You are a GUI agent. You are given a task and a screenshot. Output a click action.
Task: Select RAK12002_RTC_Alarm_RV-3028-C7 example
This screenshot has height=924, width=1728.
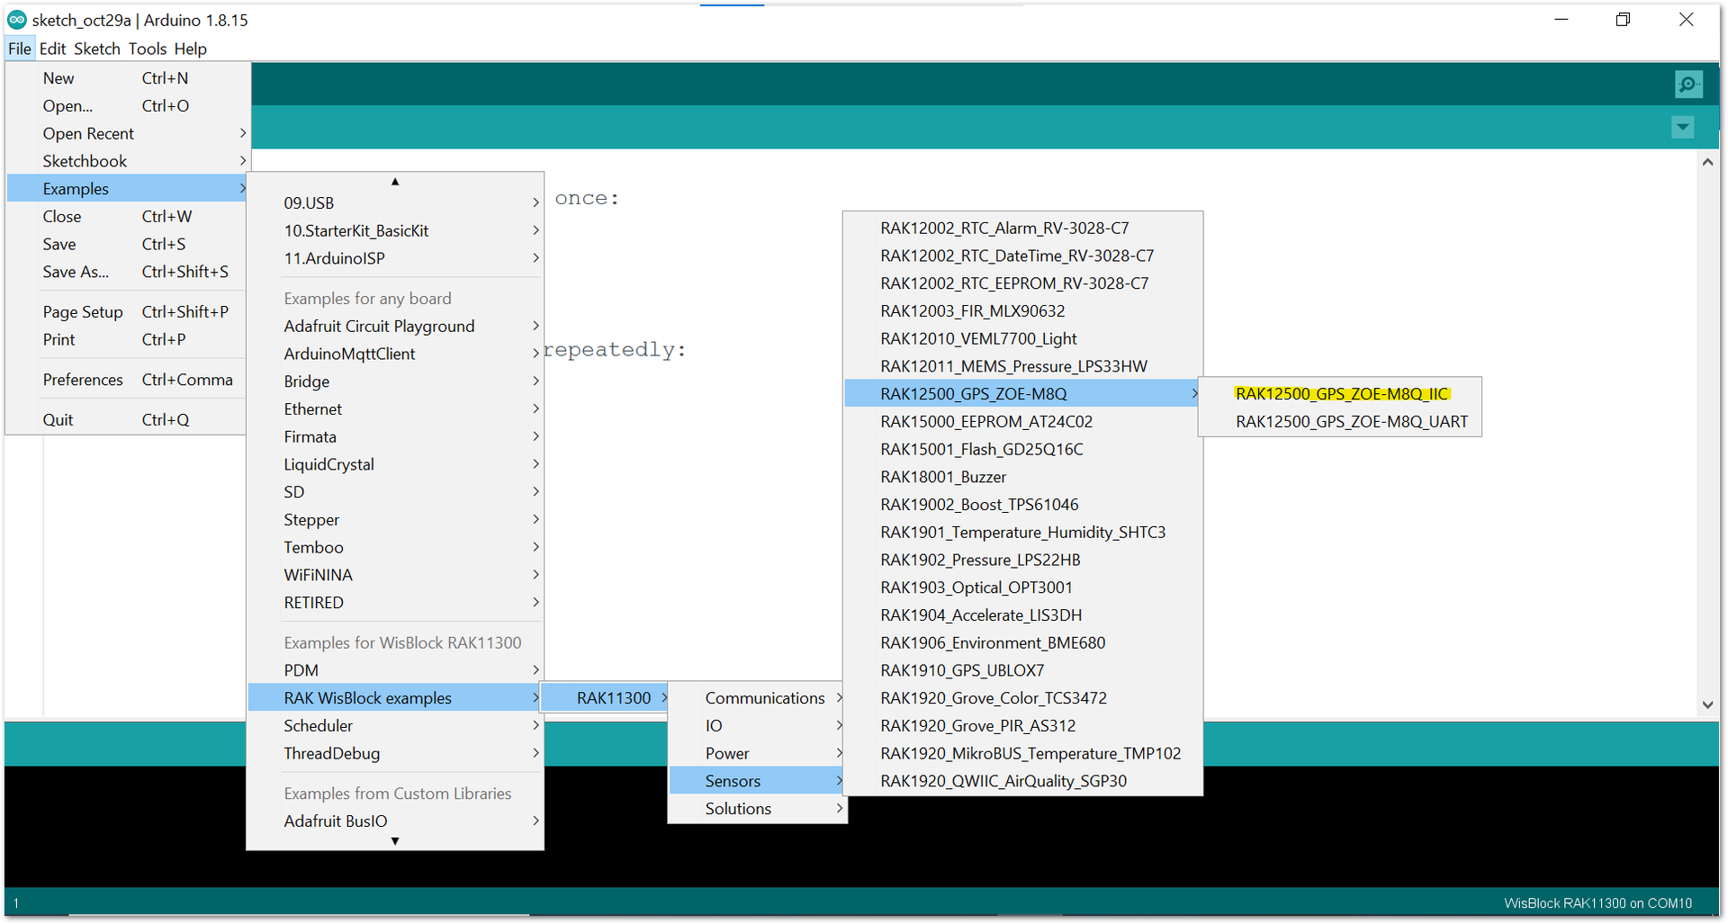[x=1022, y=229]
